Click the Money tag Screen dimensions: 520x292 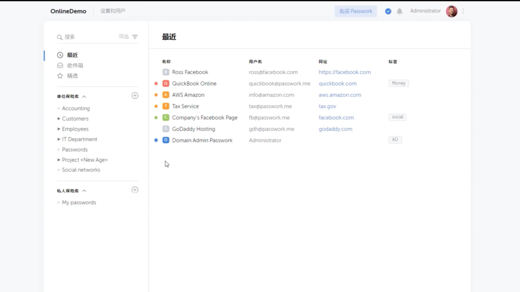399,83
